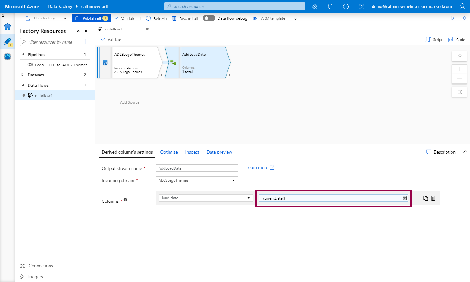Image resolution: width=470 pixels, height=282 pixels.
Task: Toggle the Data flow debug switch
Action: [209, 18]
